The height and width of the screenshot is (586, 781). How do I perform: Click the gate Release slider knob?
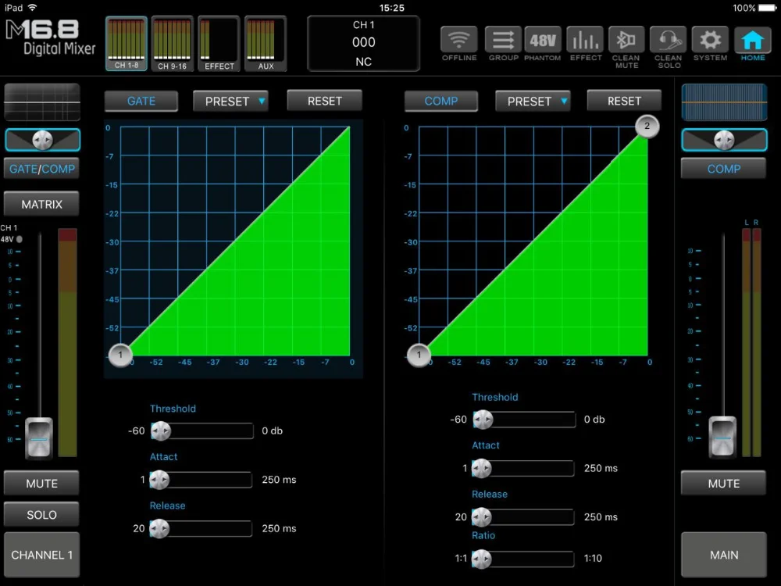pos(159,529)
